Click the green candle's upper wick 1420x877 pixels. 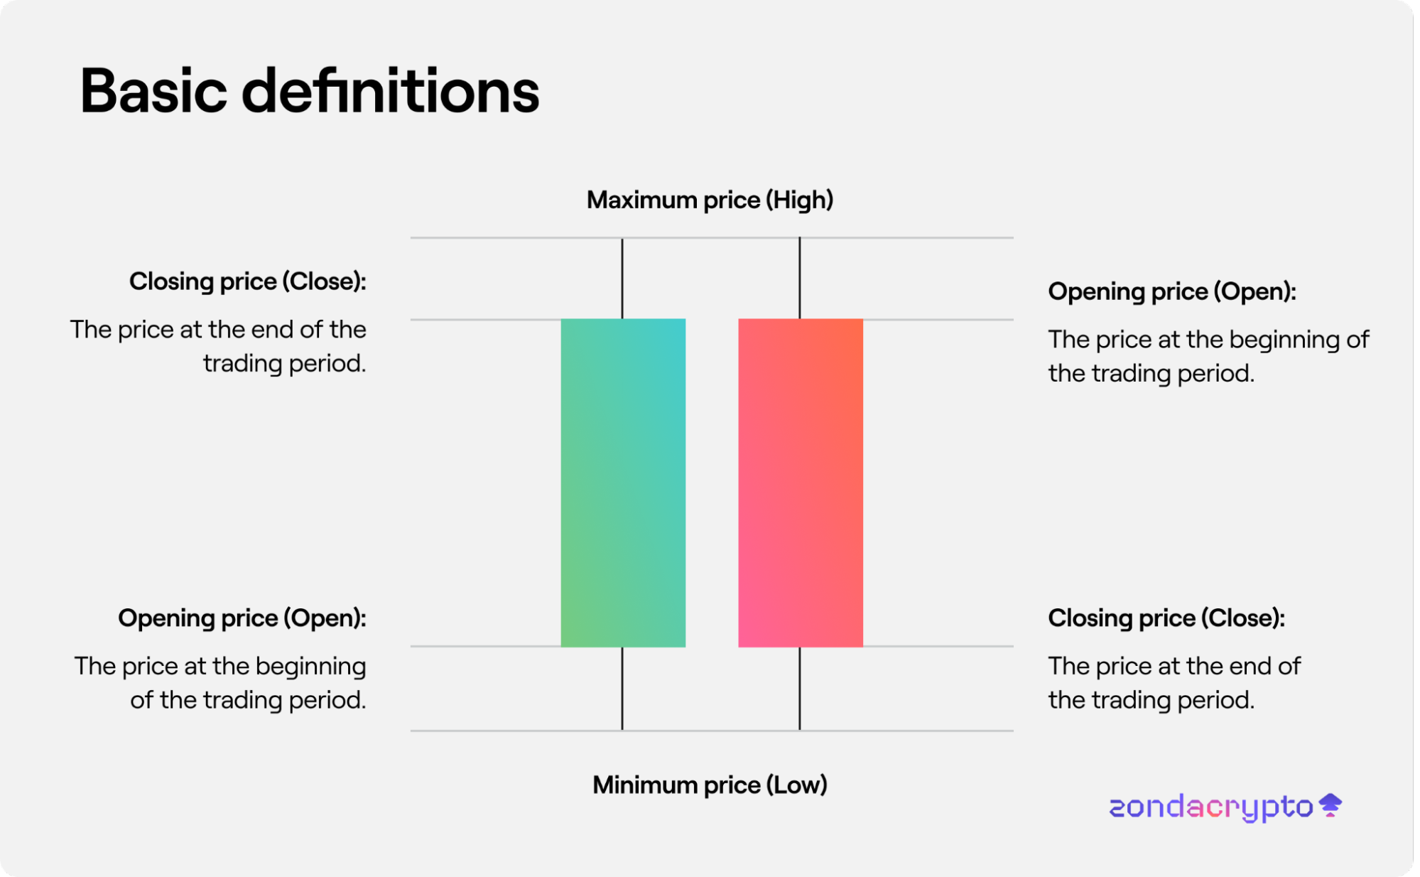622,279
